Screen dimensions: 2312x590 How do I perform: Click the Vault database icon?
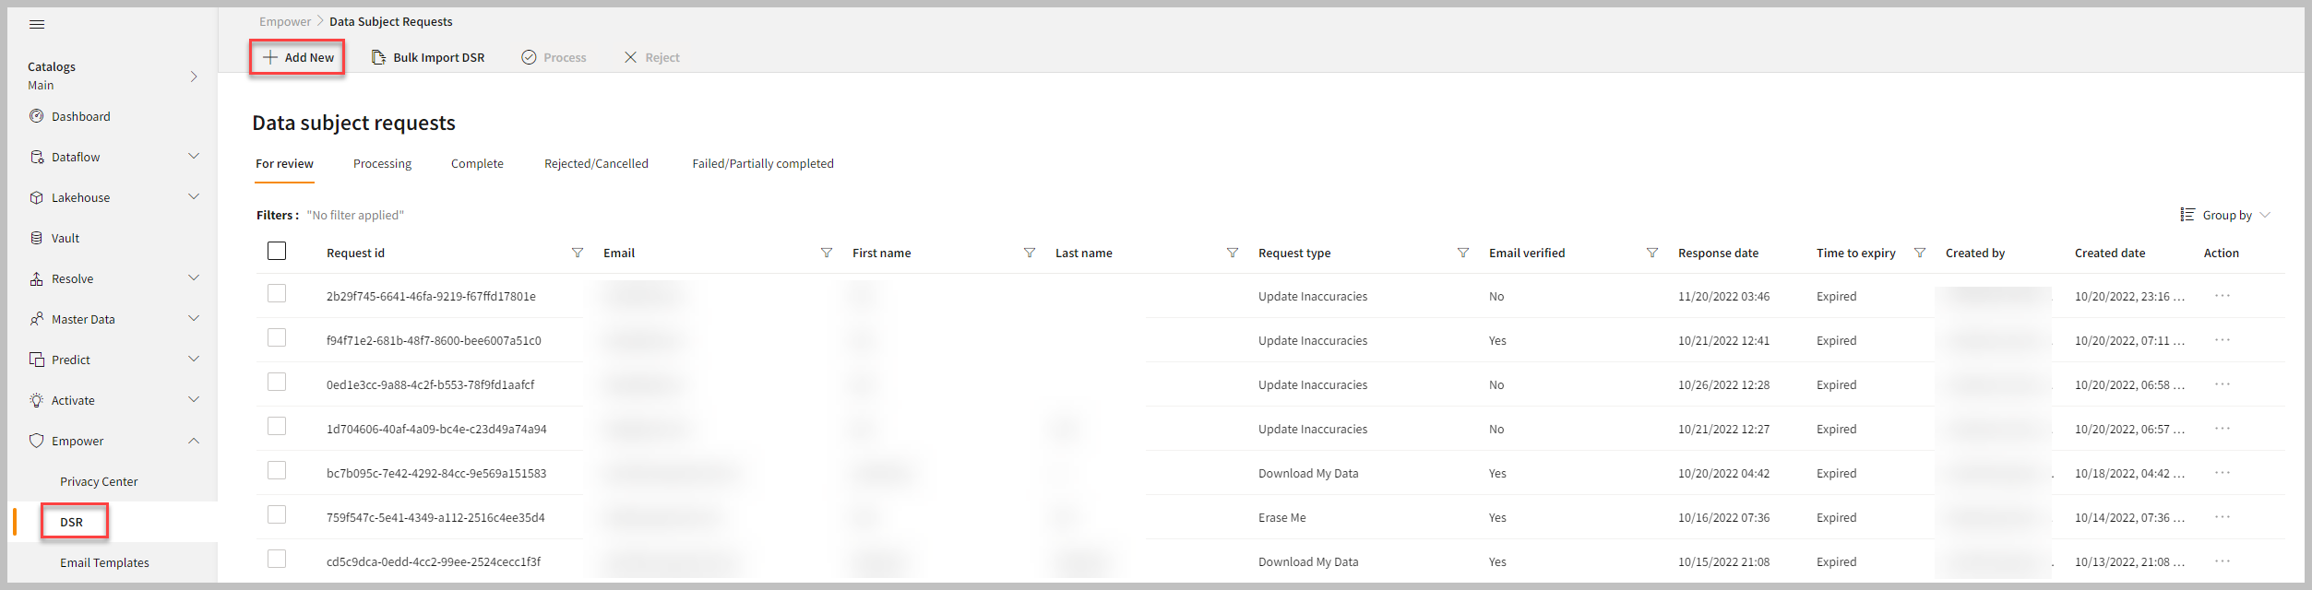click(x=37, y=238)
